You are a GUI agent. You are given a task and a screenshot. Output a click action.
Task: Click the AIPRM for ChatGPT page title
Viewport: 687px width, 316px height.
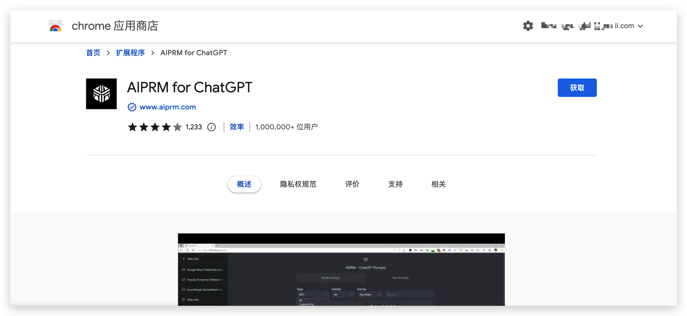pyautogui.click(x=189, y=87)
